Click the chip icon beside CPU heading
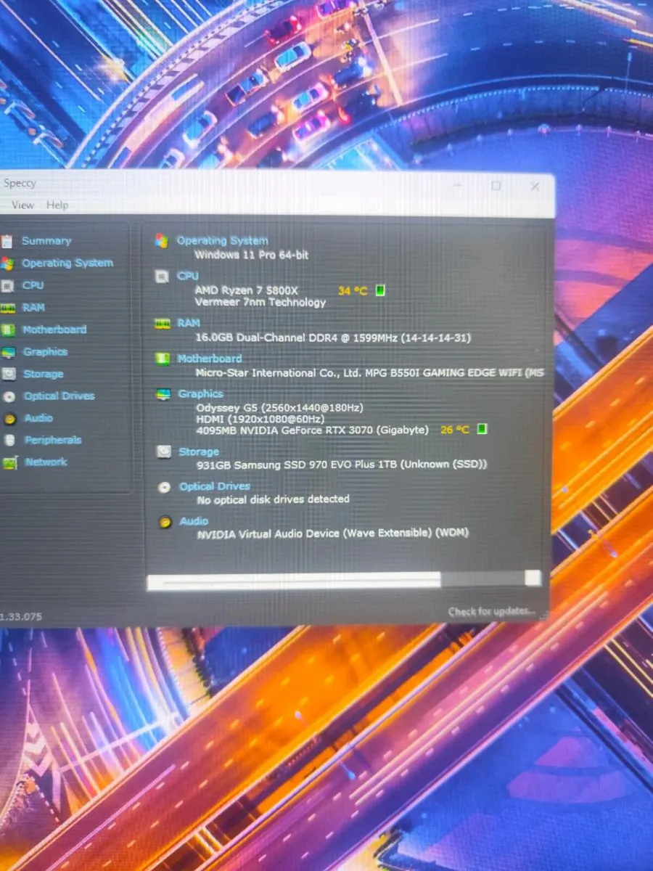The height and width of the screenshot is (871, 653). click(163, 277)
